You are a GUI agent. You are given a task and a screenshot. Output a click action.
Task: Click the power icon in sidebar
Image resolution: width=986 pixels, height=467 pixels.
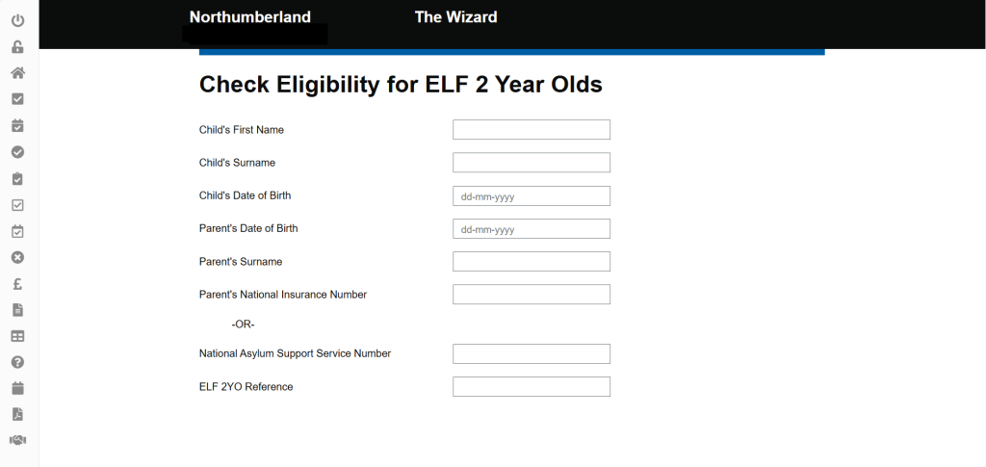[x=17, y=20]
